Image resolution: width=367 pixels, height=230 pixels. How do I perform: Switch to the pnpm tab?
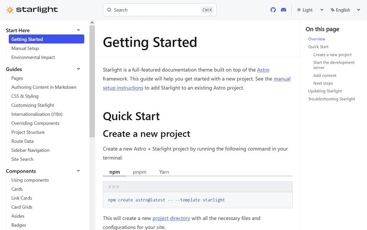[x=139, y=172]
